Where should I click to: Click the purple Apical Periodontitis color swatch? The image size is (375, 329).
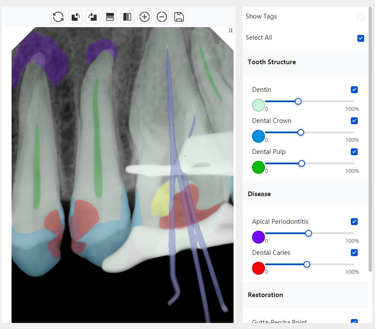point(258,237)
